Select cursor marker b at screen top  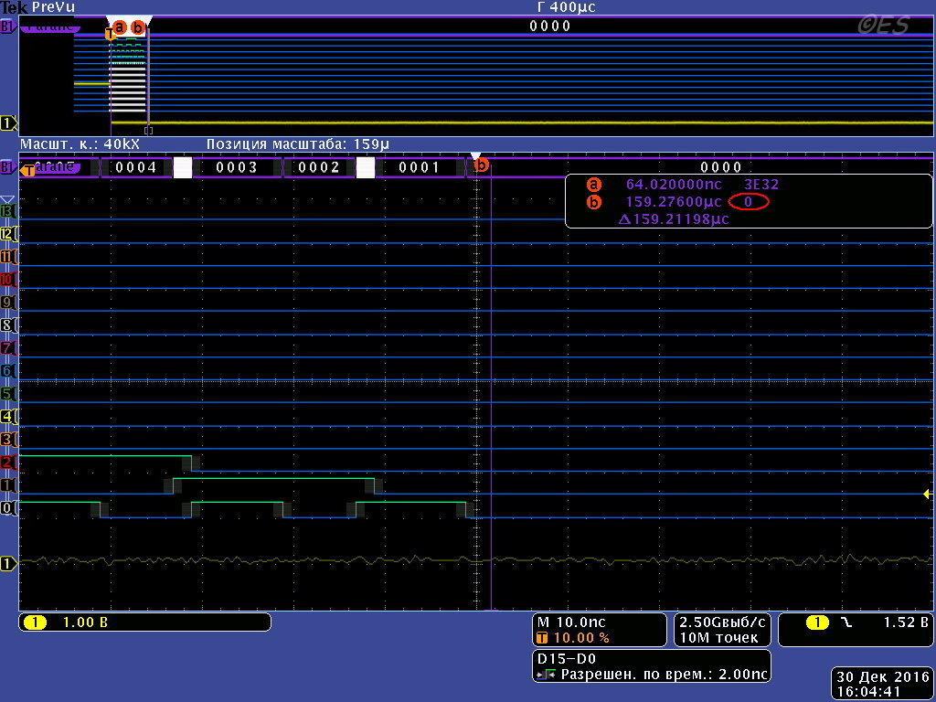click(x=138, y=27)
